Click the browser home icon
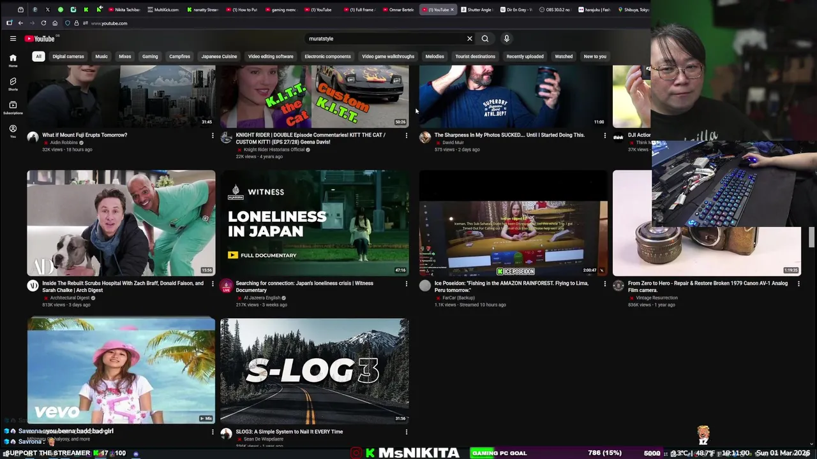 pyautogui.click(x=55, y=23)
